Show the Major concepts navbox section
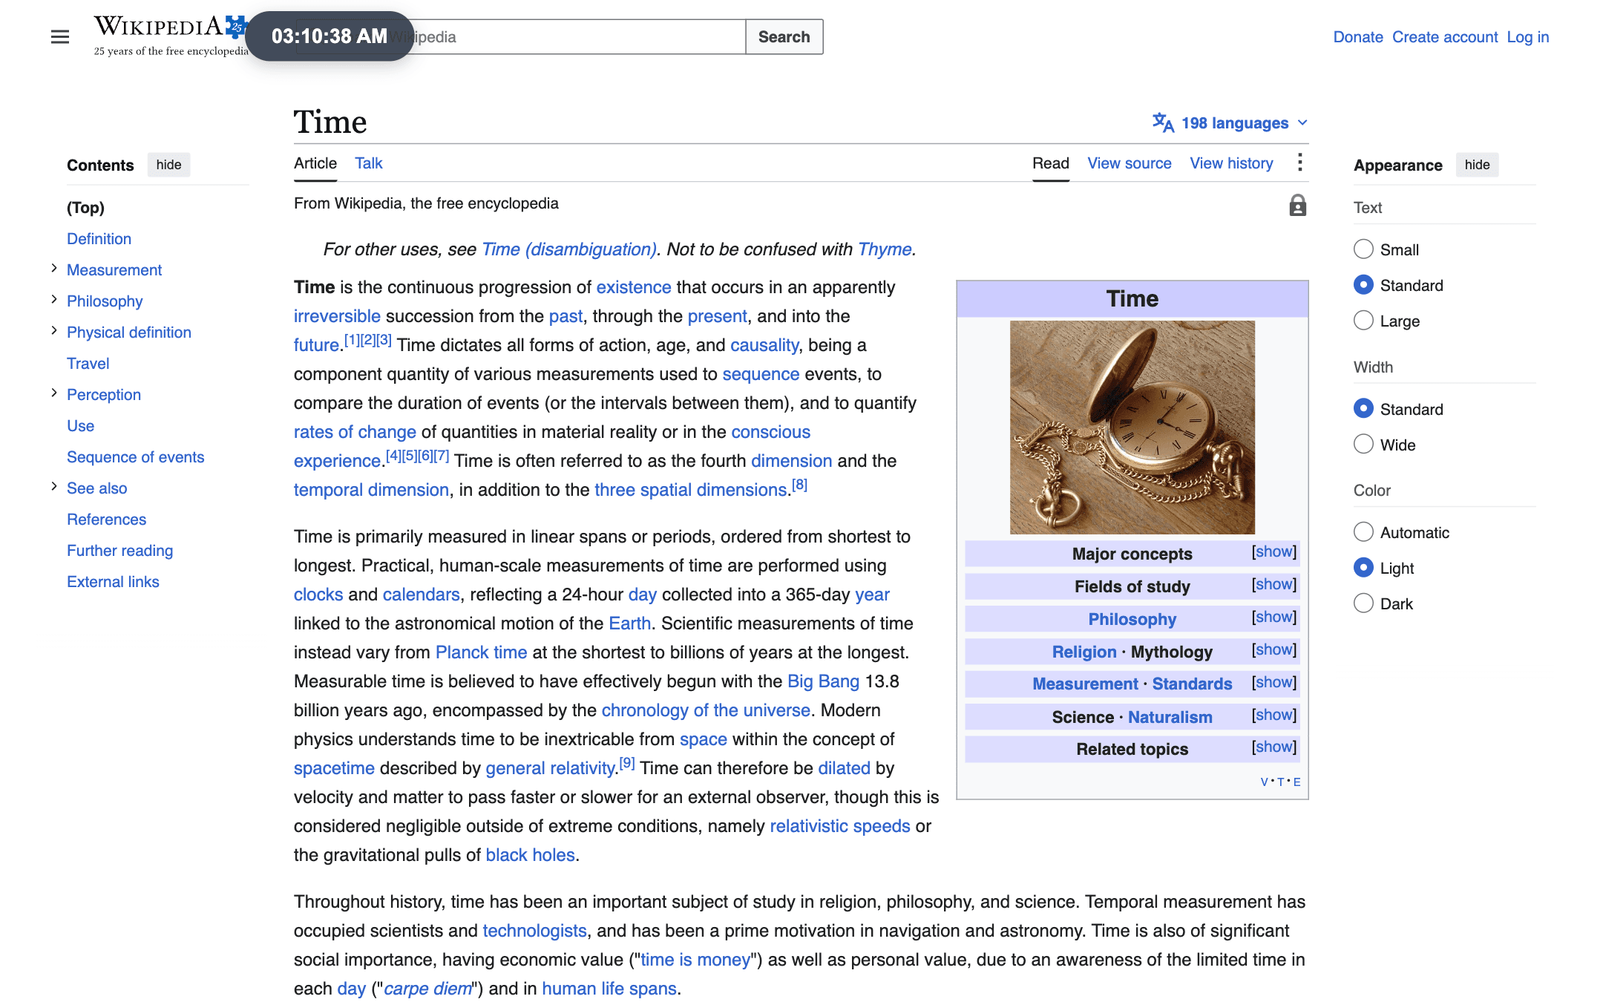The height and width of the screenshot is (1002, 1603). click(1273, 552)
